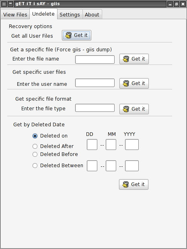Minimize the giis window

point(170,4)
